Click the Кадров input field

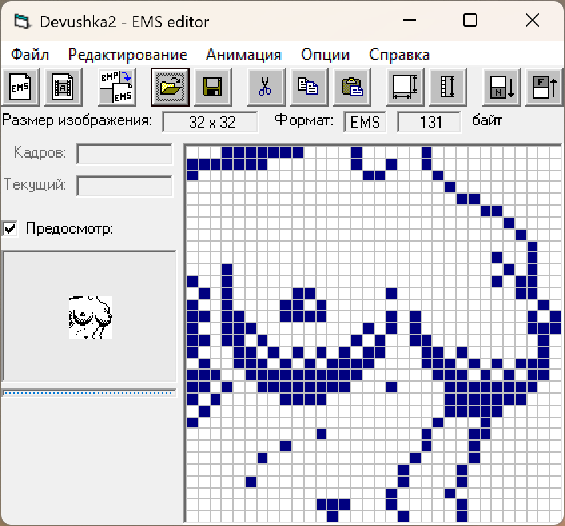click(x=124, y=154)
